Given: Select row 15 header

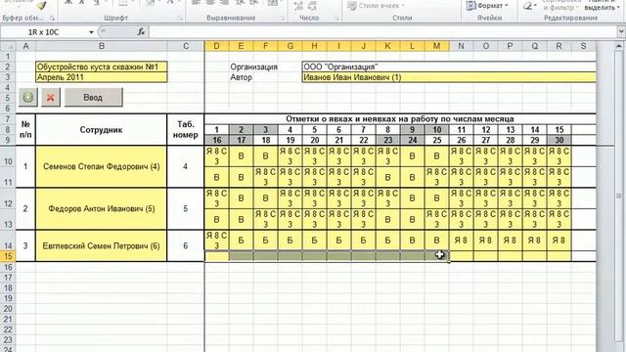Looking at the screenshot, I should point(8,256).
